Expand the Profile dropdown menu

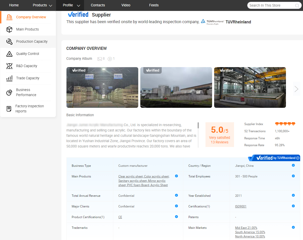[x=78, y=5]
